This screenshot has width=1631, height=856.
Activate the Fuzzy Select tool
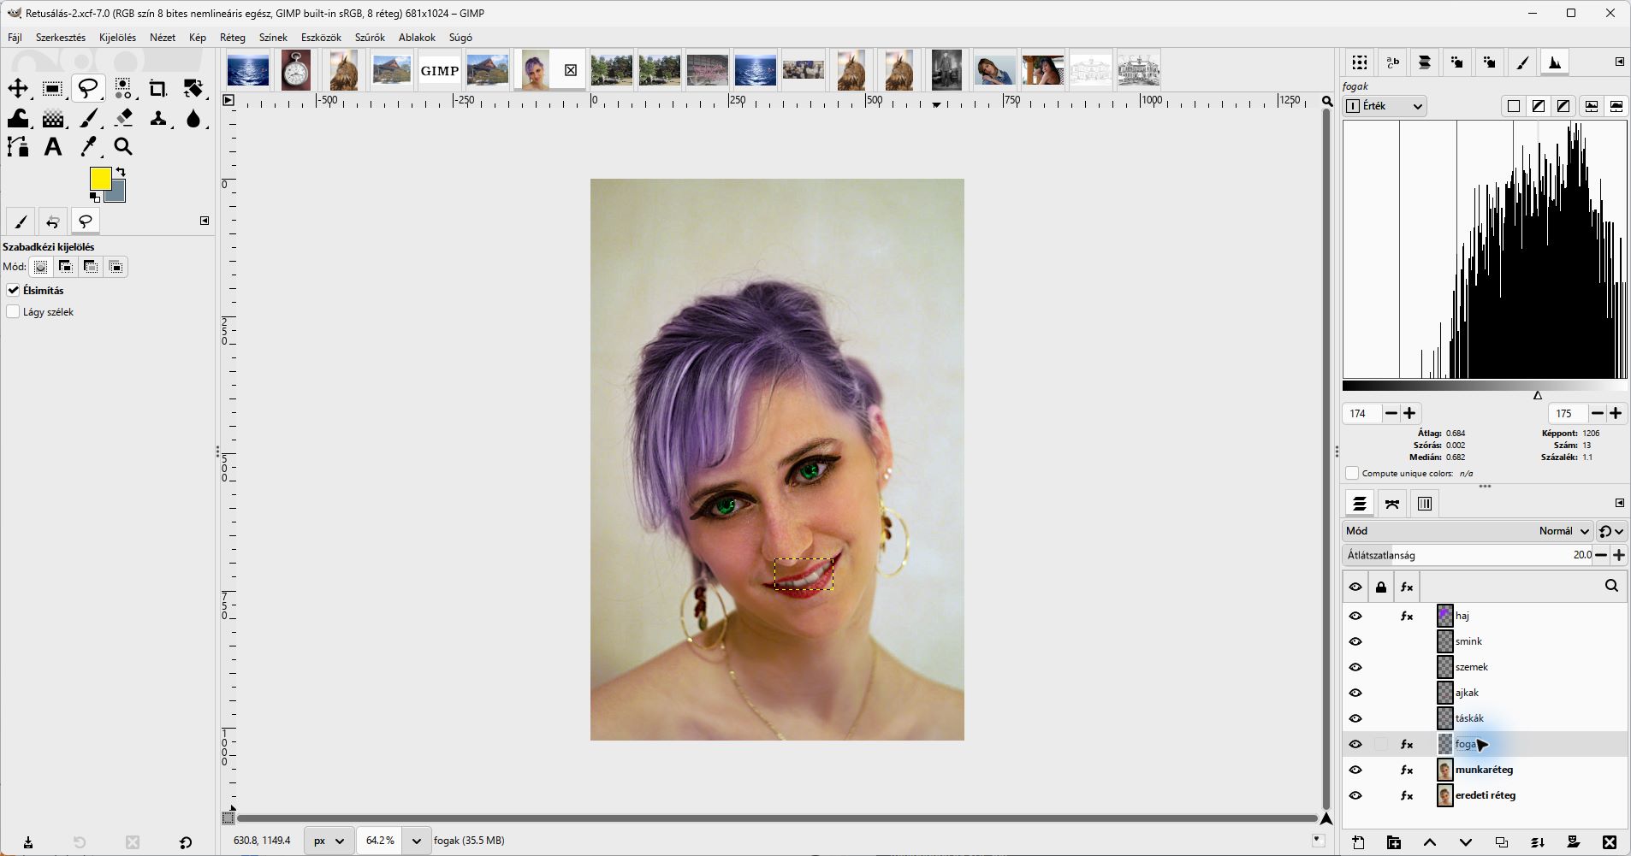[123, 88]
